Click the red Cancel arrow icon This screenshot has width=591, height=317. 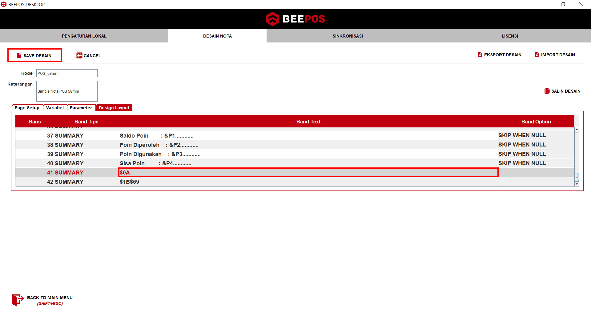79,55
